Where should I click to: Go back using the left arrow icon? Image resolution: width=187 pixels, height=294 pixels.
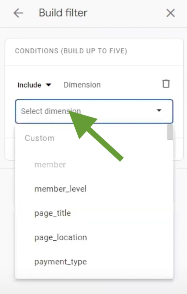point(18,13)
